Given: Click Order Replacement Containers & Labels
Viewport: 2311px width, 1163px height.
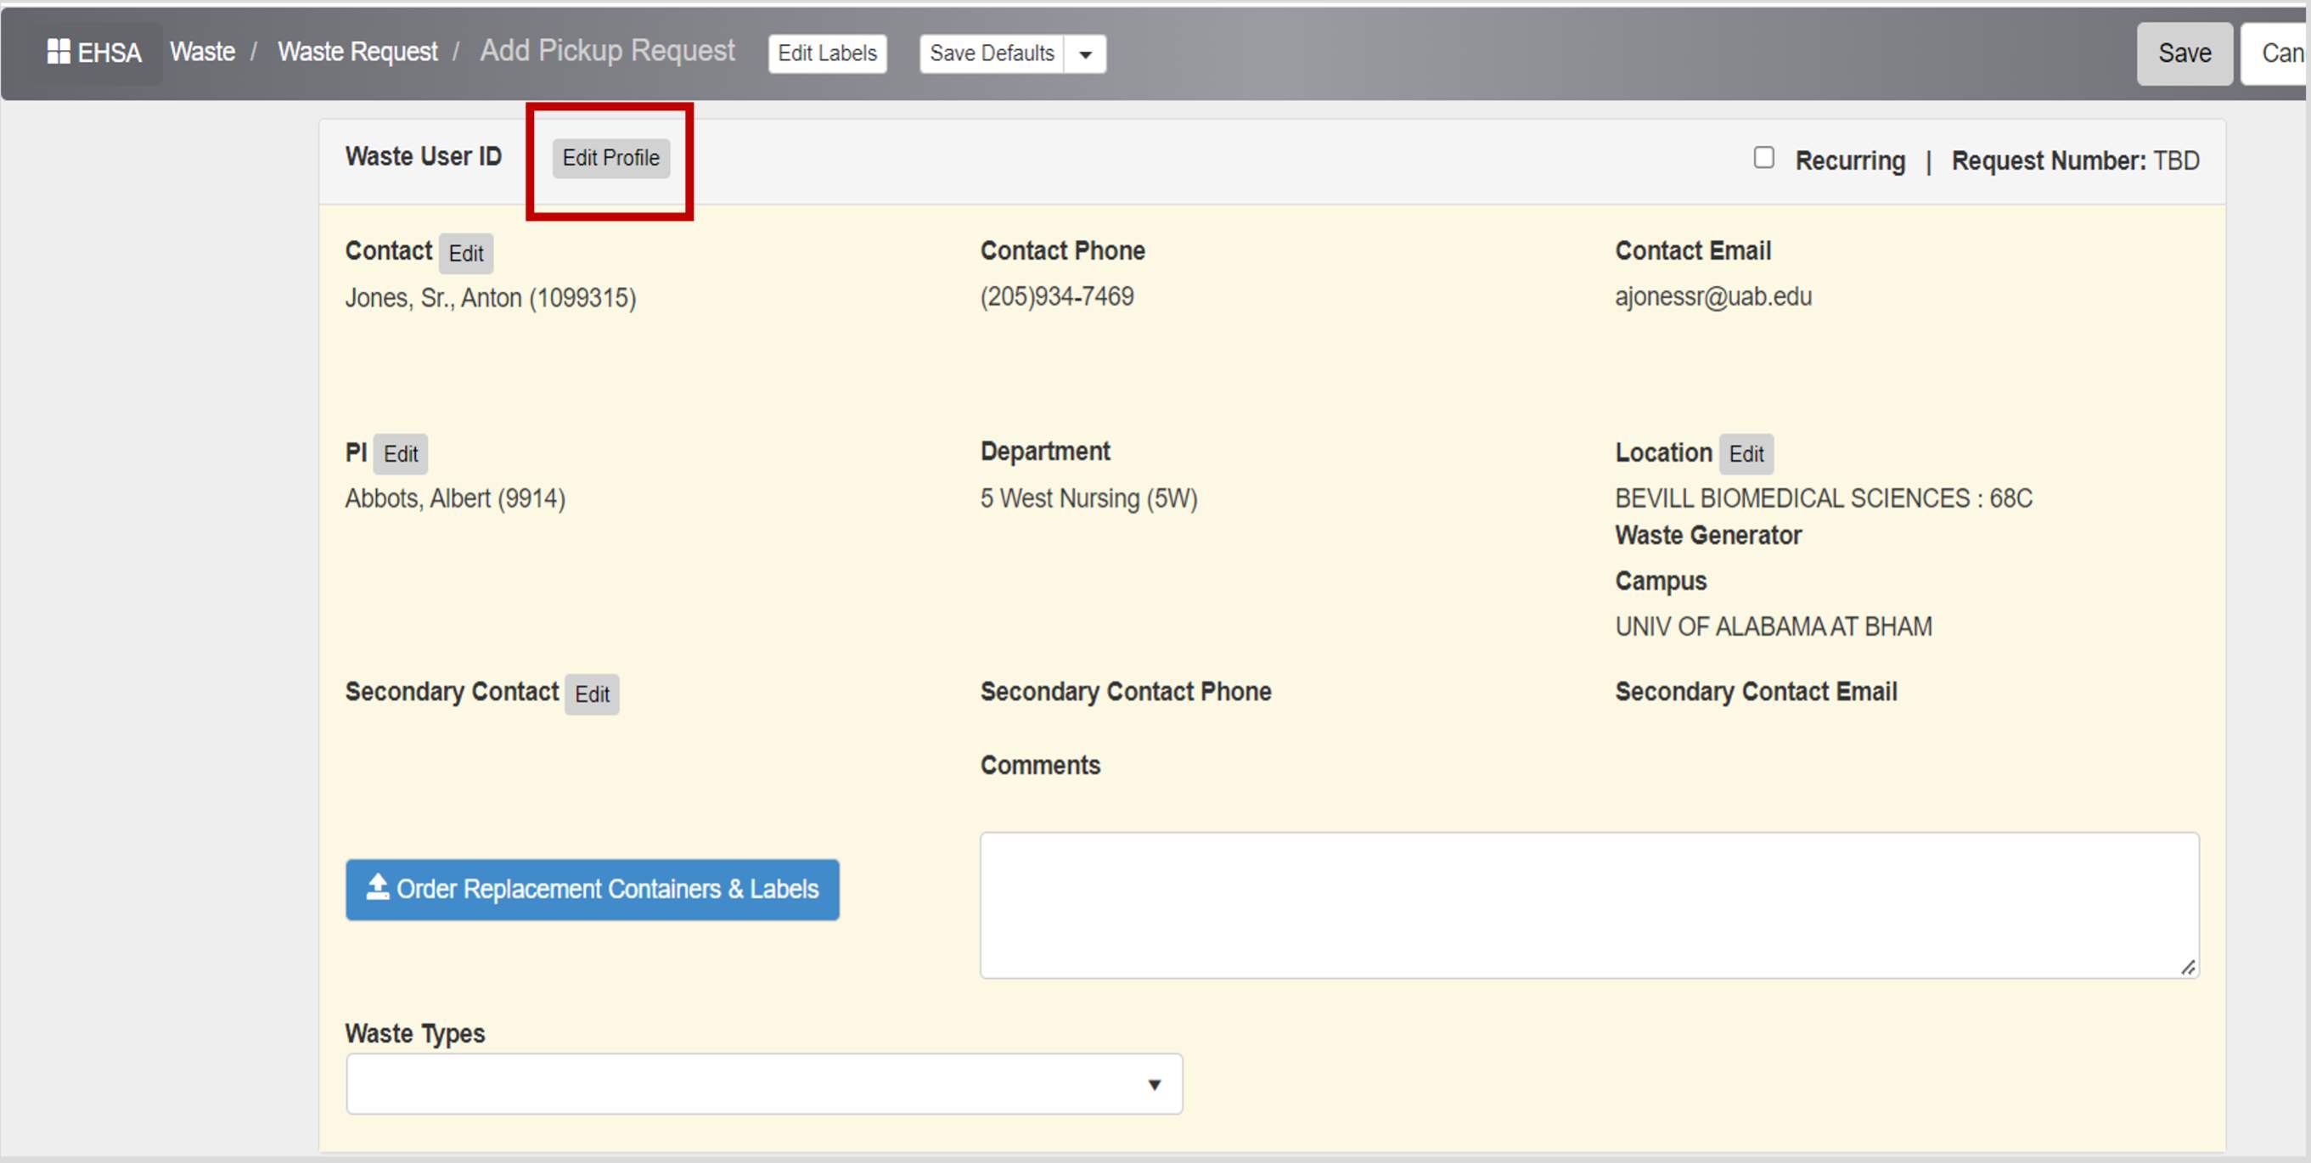Looking at the screenshot, I should coord(591,889).
